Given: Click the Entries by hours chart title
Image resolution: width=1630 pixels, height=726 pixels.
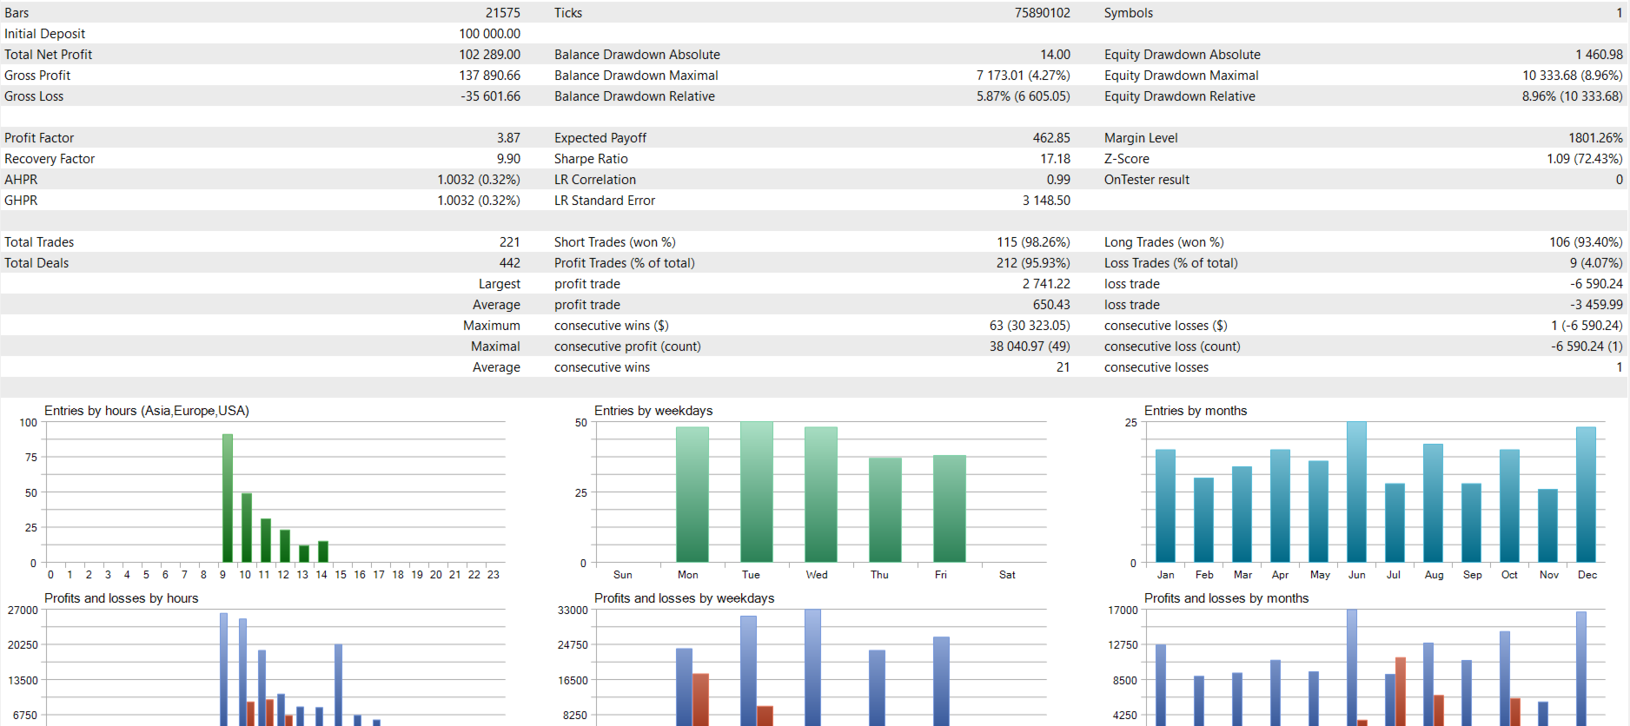Looking at the screenshot, I should pos(147,411).
